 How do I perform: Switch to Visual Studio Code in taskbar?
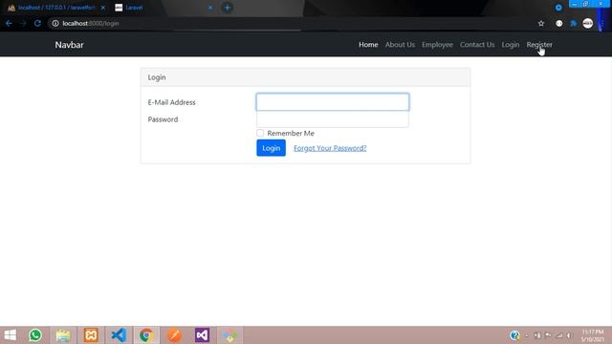pos(119,335)
